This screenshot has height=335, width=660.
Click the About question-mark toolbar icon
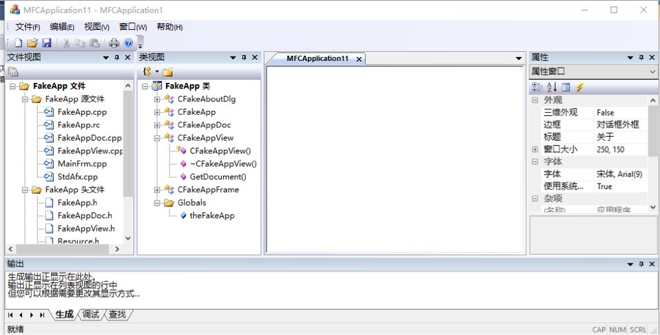pos(128,43)
